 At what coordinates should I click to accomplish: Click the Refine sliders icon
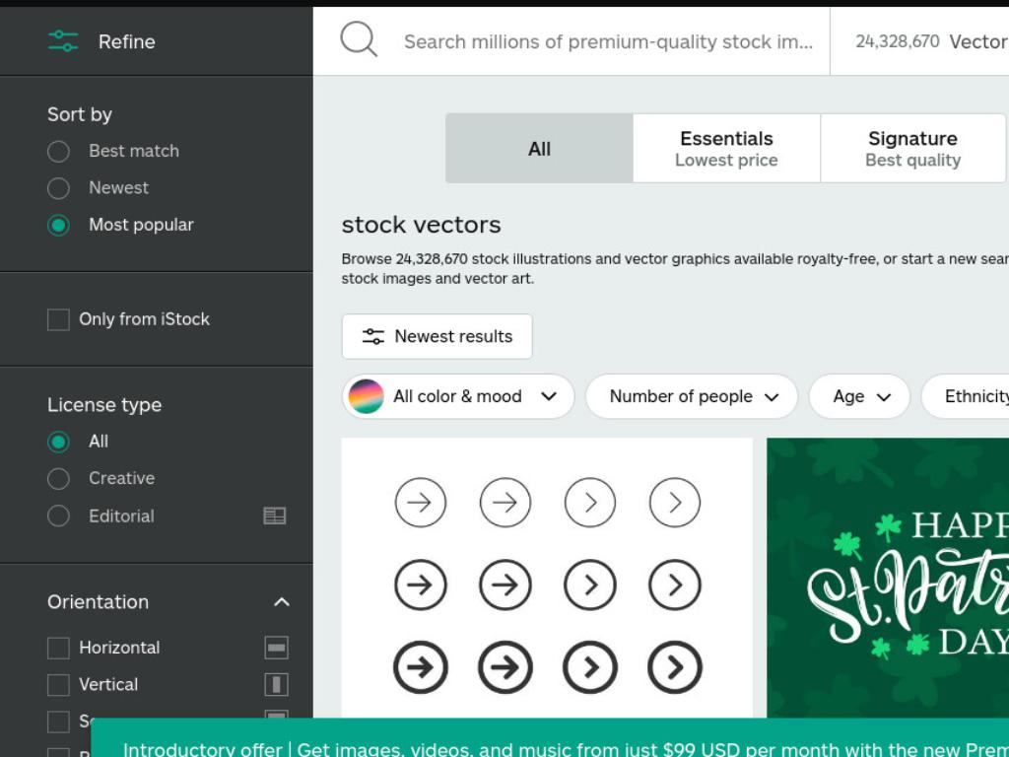63,41
